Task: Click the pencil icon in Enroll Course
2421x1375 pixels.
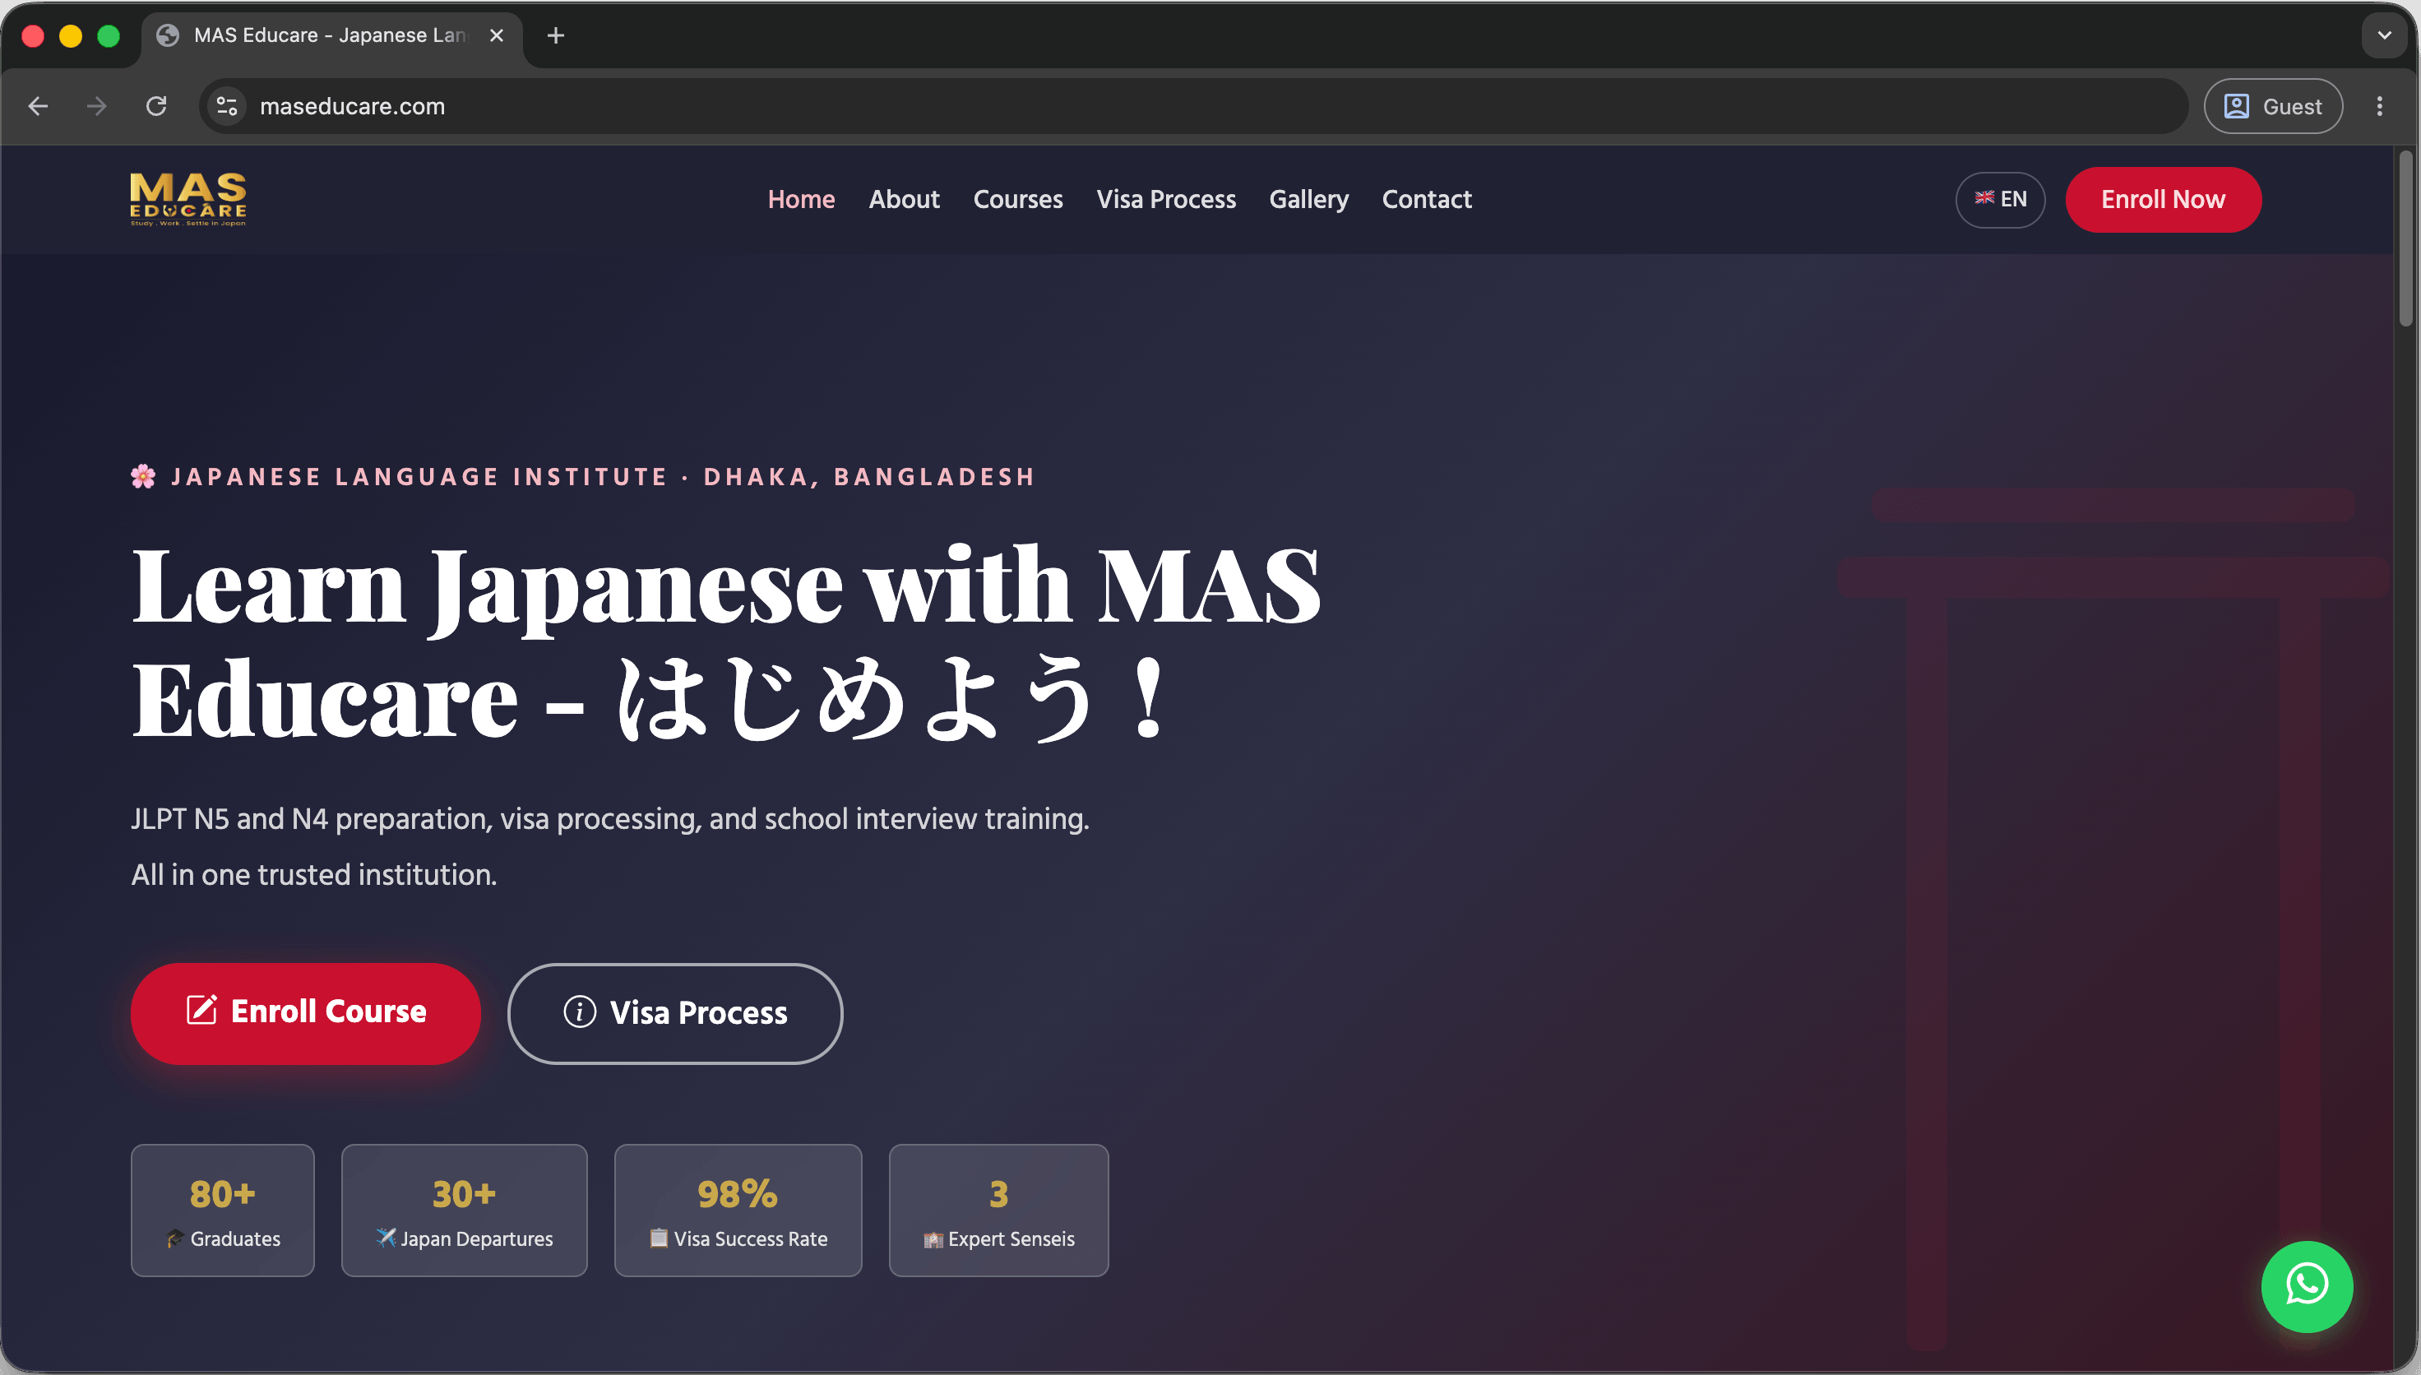Action: coord(201,1010)
